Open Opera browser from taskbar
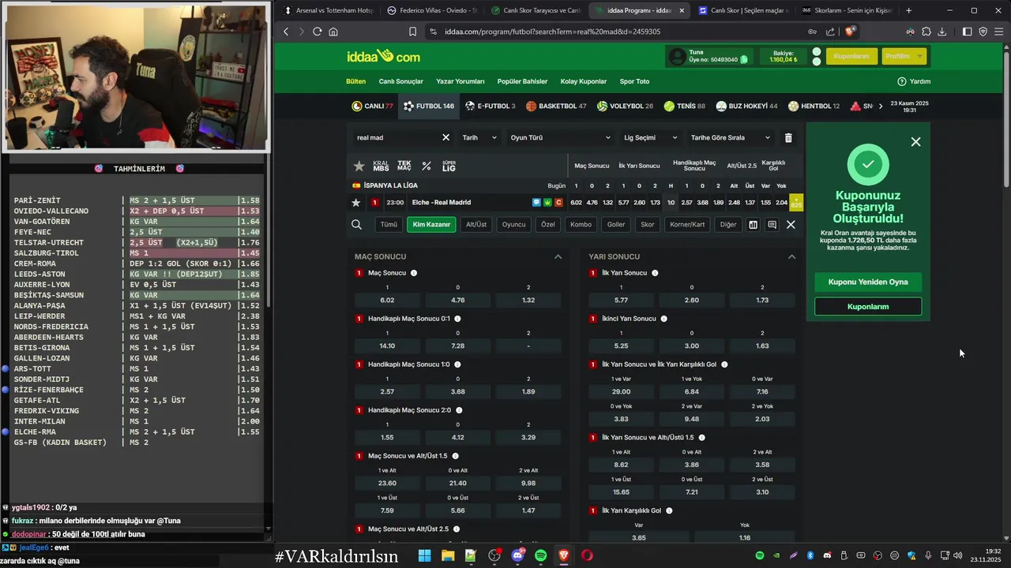Screen dimensions: 1011x568 click(x=587, y=555)
